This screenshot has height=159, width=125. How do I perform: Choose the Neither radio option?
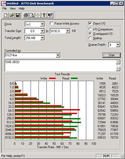tap(90, 38)
